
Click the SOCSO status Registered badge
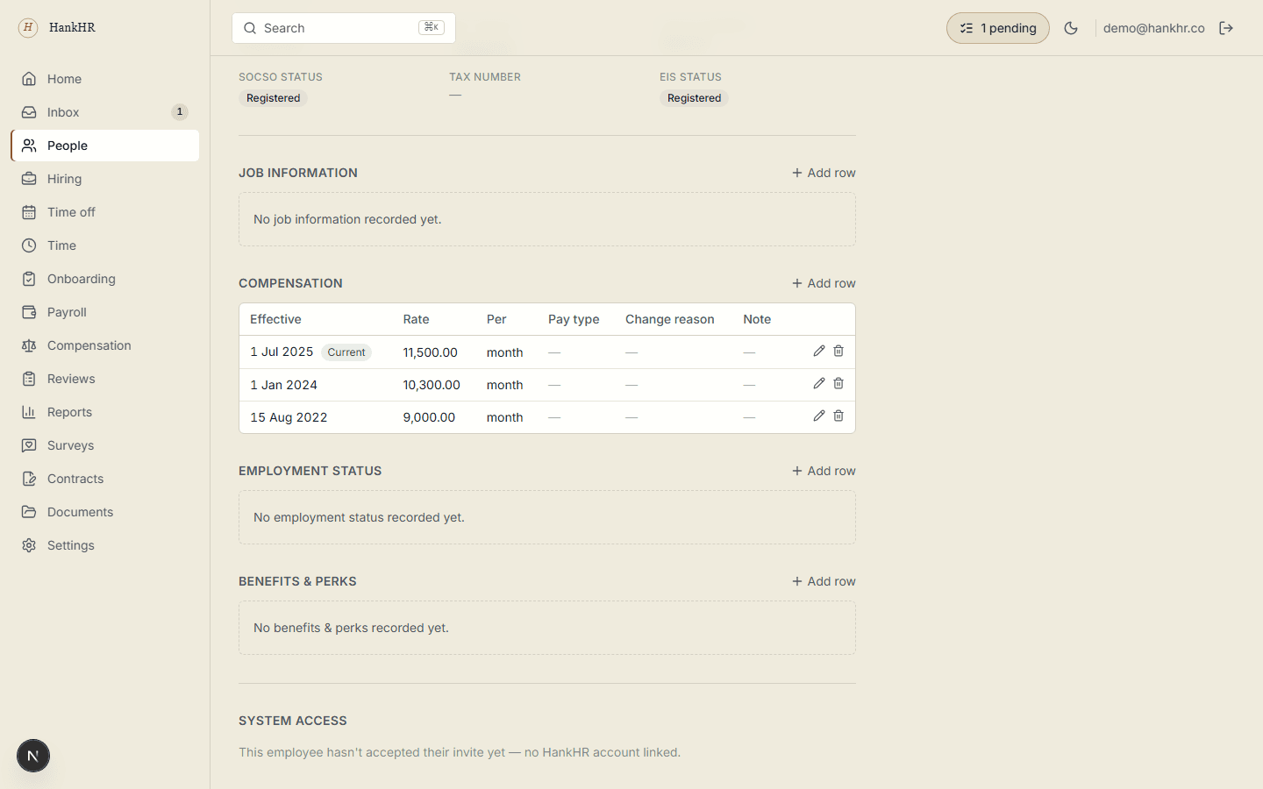(273, 98)
